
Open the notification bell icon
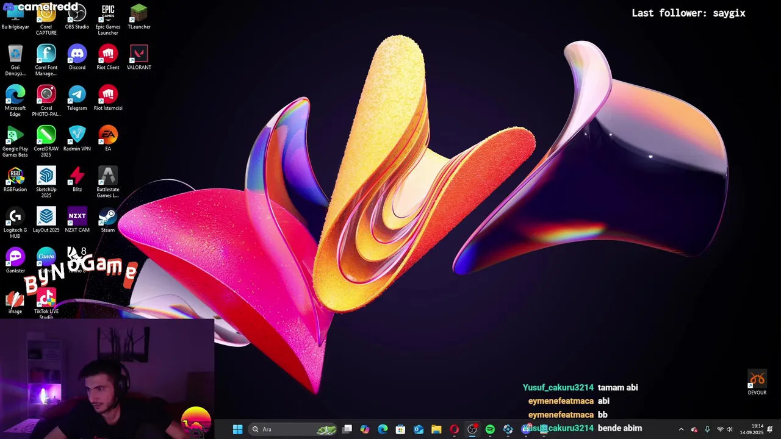(770, 429)
